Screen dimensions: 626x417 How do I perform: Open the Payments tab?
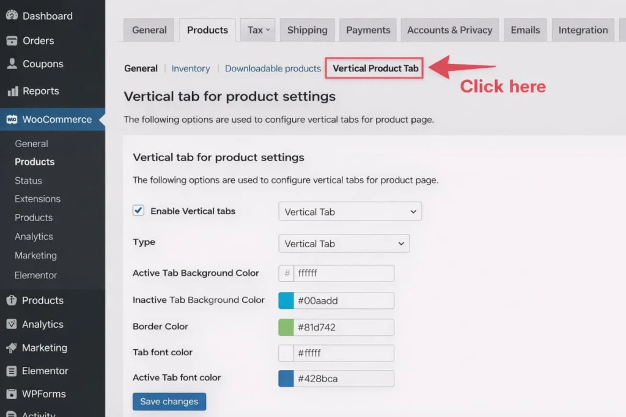click(x=367, y=30)
